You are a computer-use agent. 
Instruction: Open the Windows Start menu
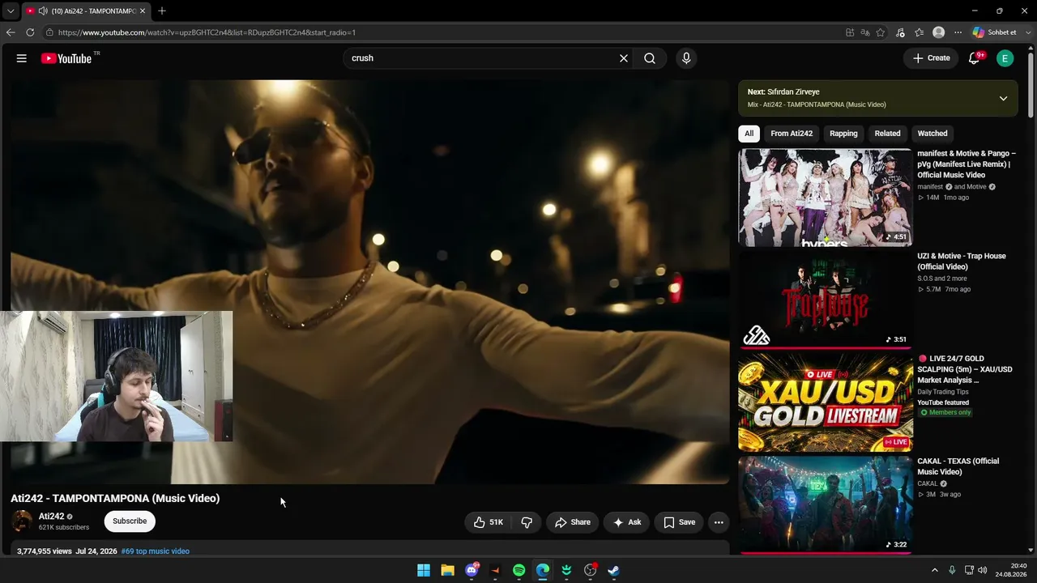(424, 570)
